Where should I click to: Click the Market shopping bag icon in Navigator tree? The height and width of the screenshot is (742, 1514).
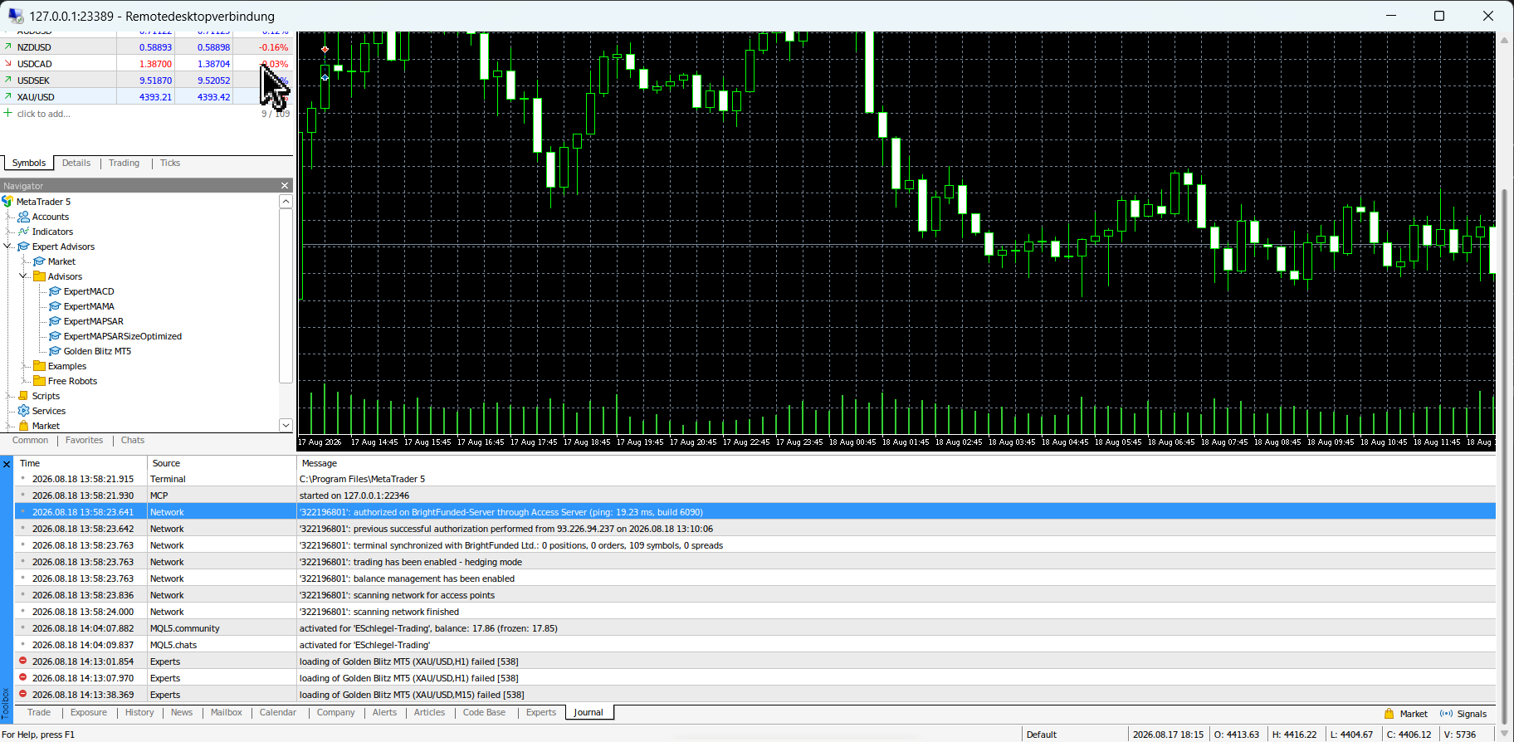point(23,426)
